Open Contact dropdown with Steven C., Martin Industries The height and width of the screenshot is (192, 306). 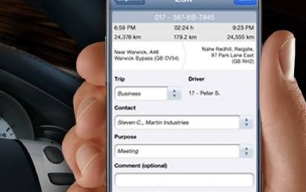coord(177,123)
